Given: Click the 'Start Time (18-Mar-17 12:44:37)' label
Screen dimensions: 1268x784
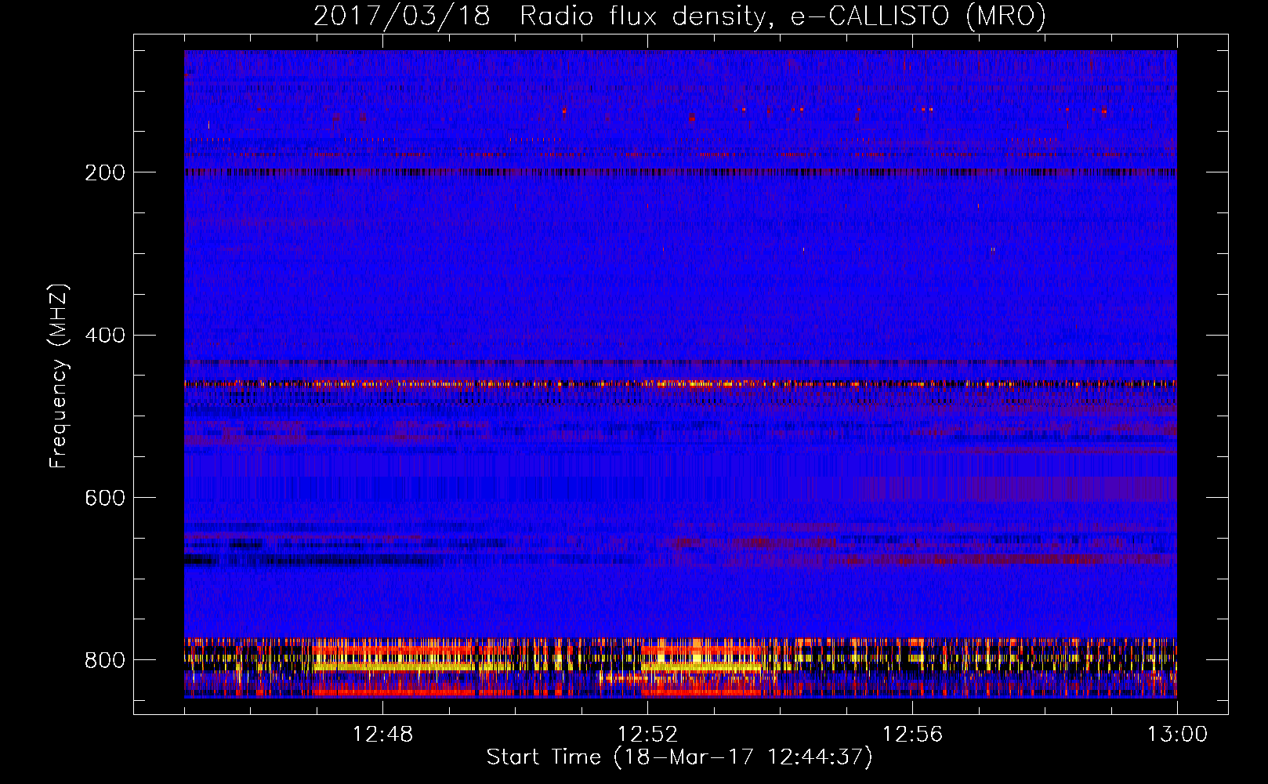Looking at the screenshot, I should [679, 757].
